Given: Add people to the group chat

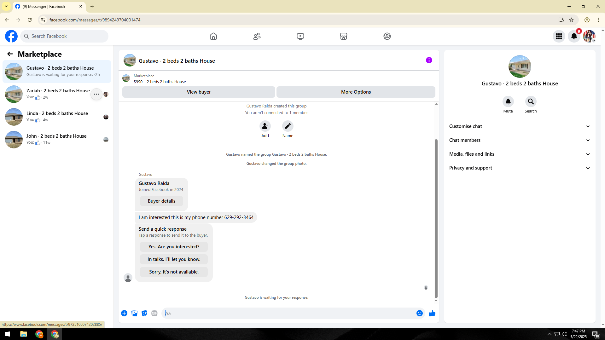Looking at the screenshot, I should [x=265, y=126].
